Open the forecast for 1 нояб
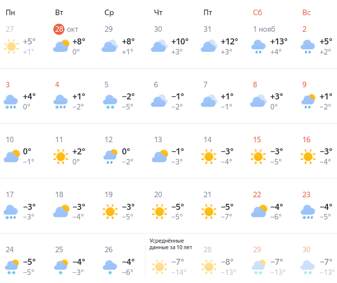This screenshot has width=337, height=283. (264, 29)
